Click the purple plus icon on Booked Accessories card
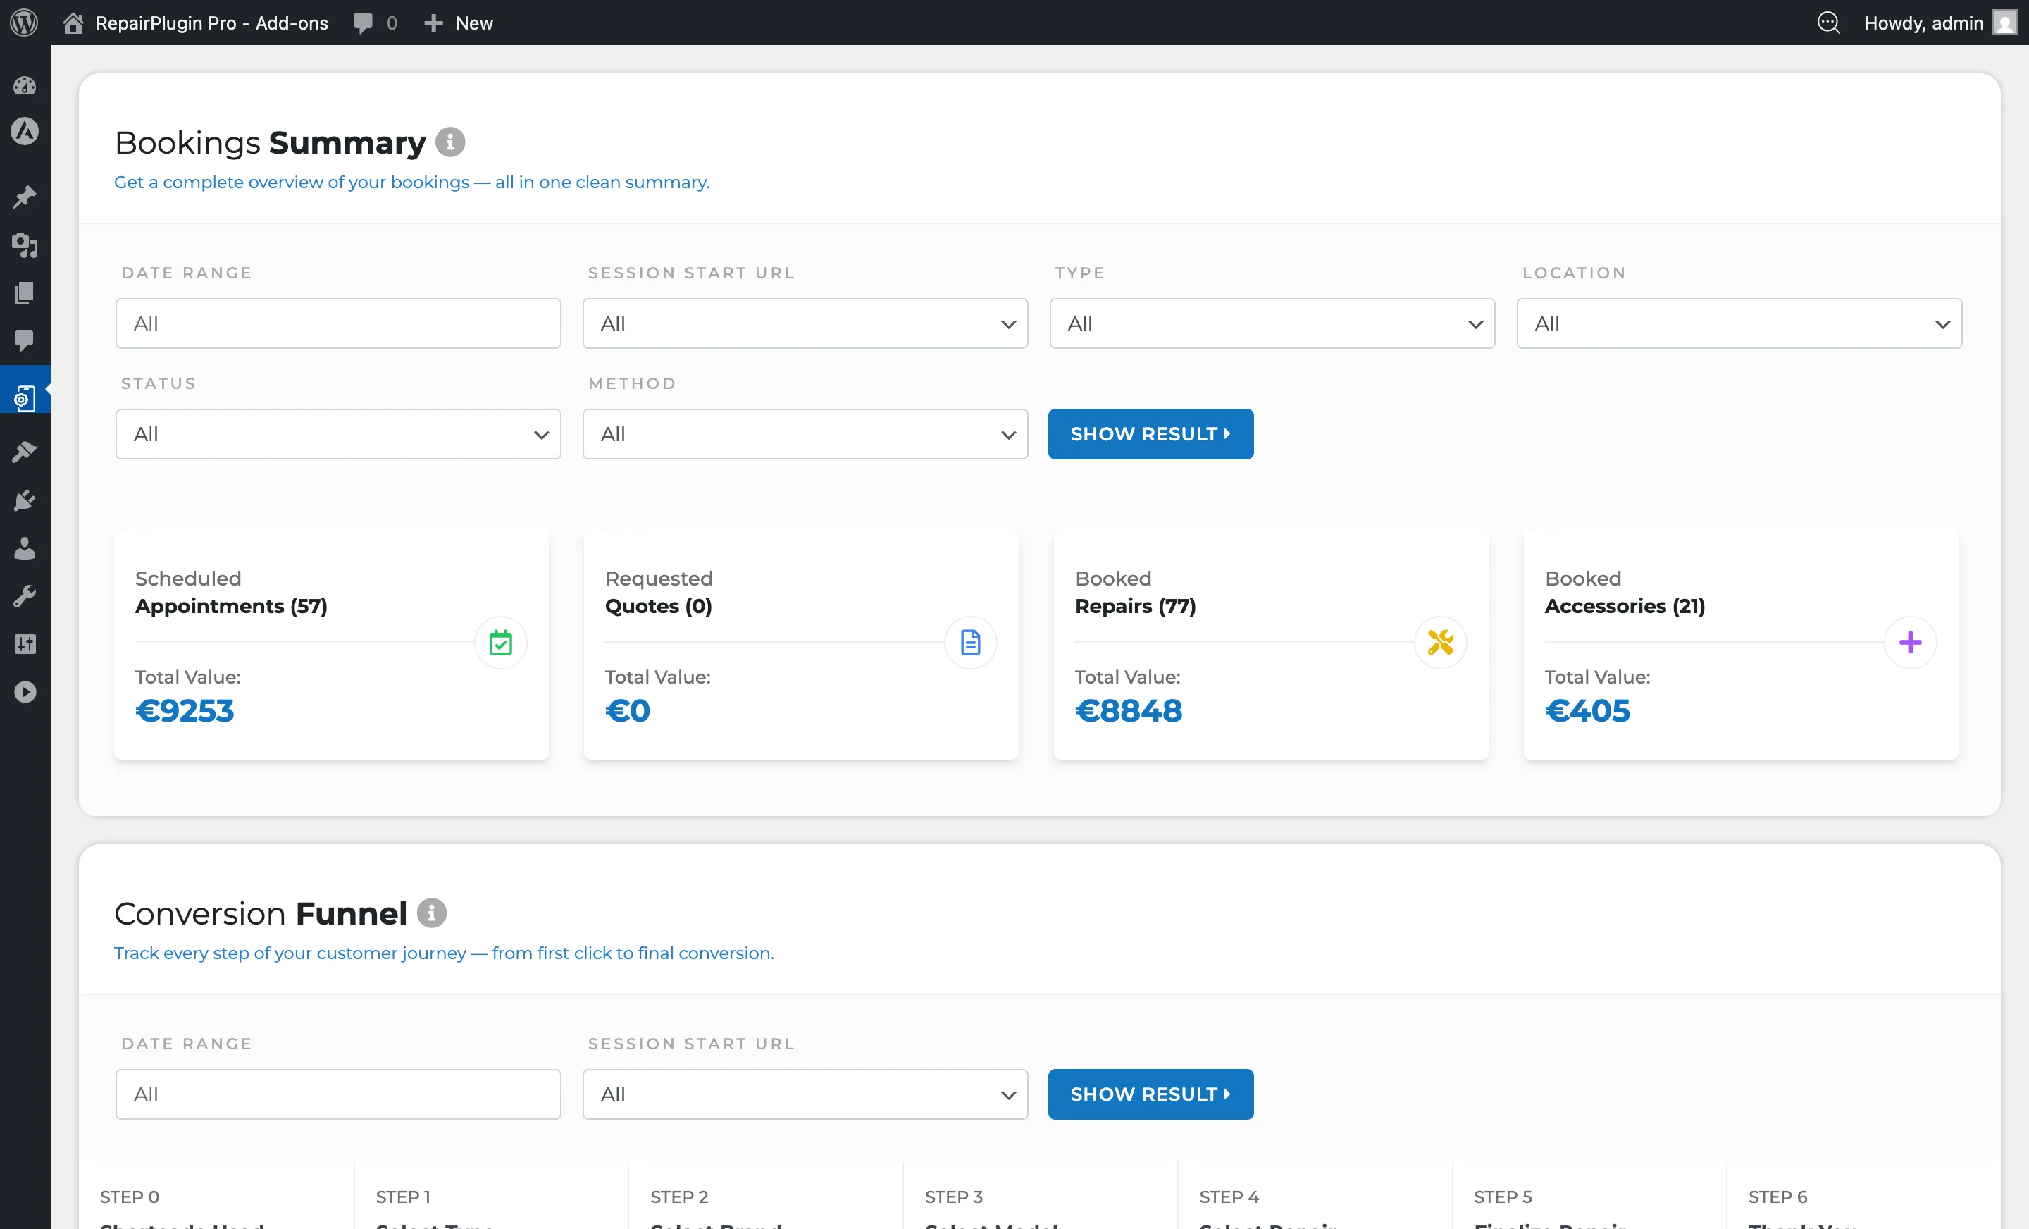 tap(1911, 643)
